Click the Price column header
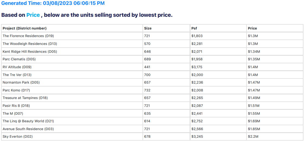The height and width of the screenshot is (142, 304). tap(252, 28)
